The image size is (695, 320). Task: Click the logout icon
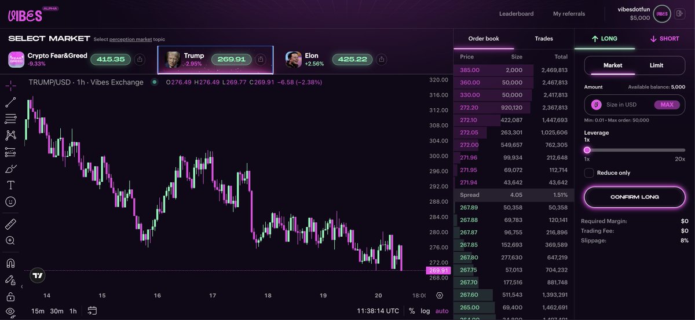point(680,14)
